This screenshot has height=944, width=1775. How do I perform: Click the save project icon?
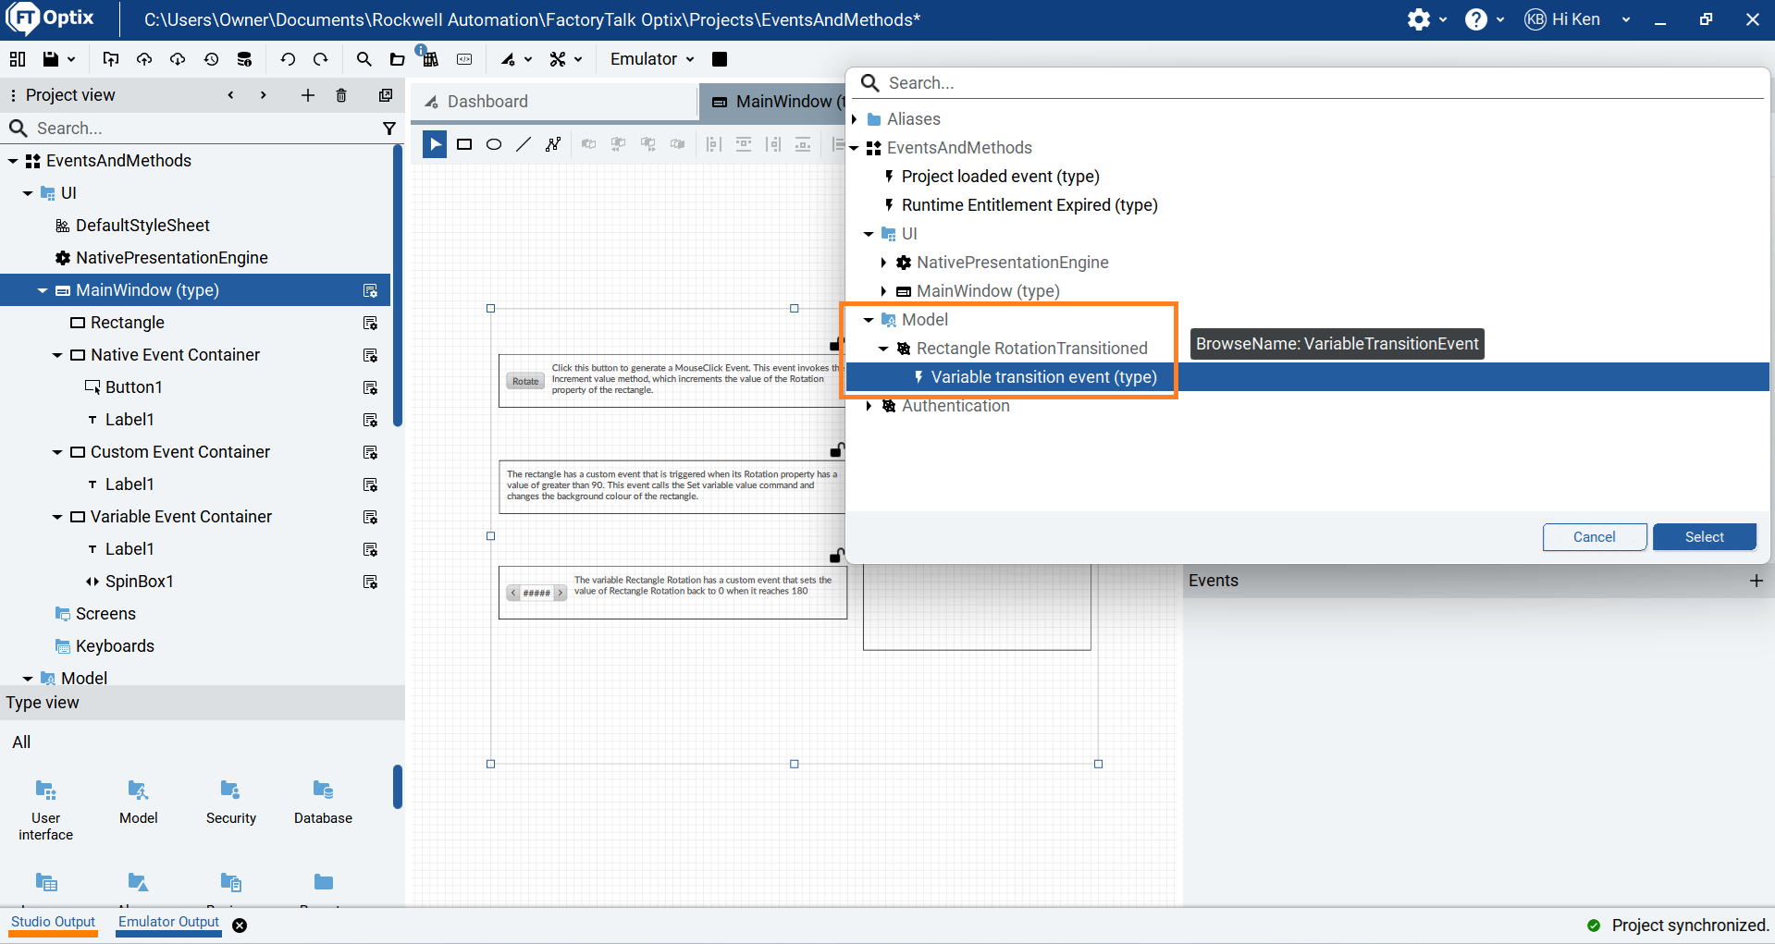coord(50,59)
